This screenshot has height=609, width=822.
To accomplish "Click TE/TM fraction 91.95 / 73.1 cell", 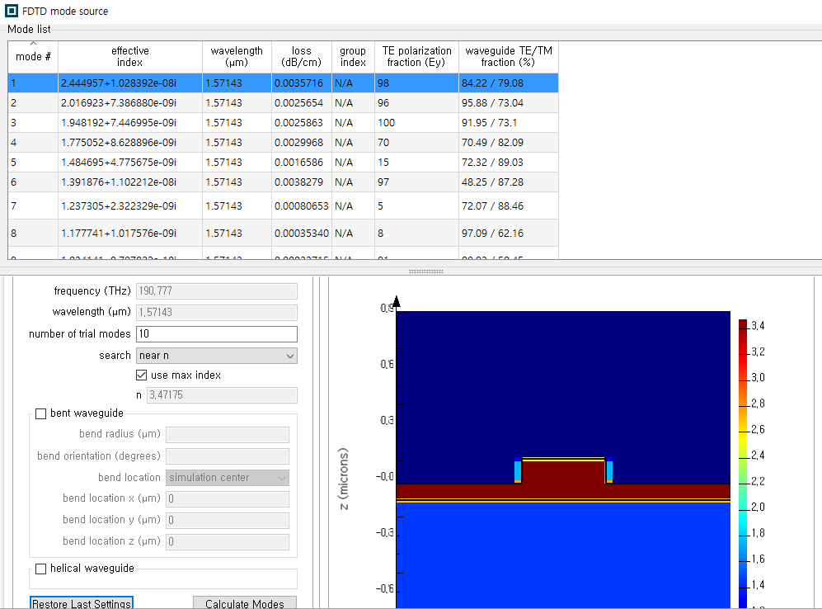I will [509, 123].
